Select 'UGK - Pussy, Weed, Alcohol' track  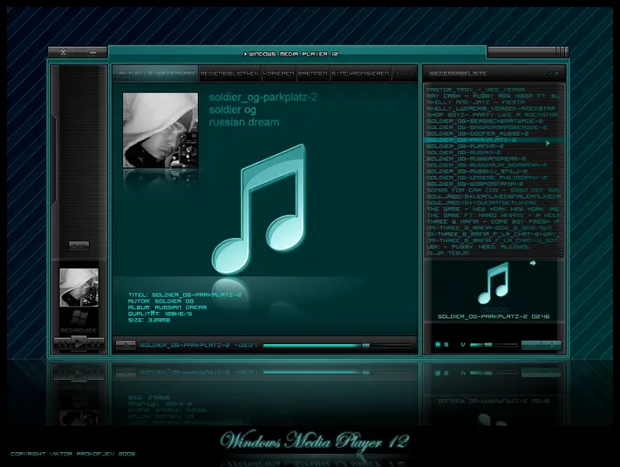[478, 247]
